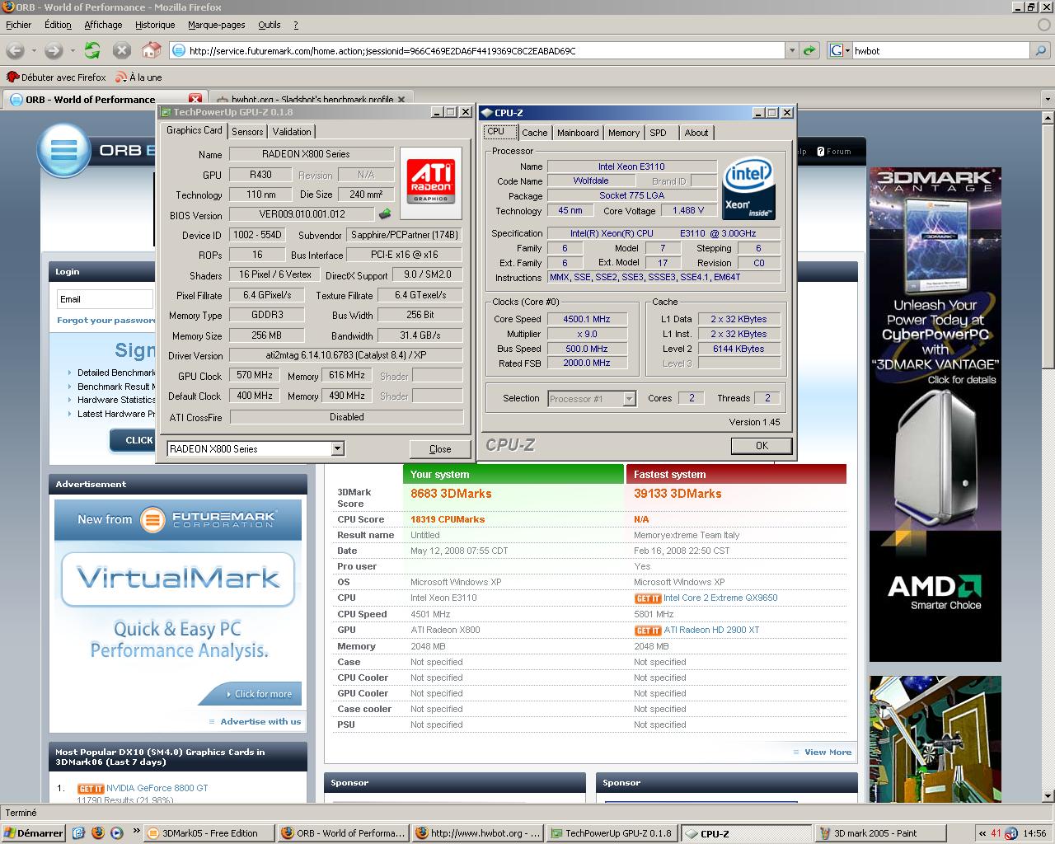This screenshot has width=1055, height=844.
Task: Click the Close button in GPU-Z
Action: coord(440,449)
